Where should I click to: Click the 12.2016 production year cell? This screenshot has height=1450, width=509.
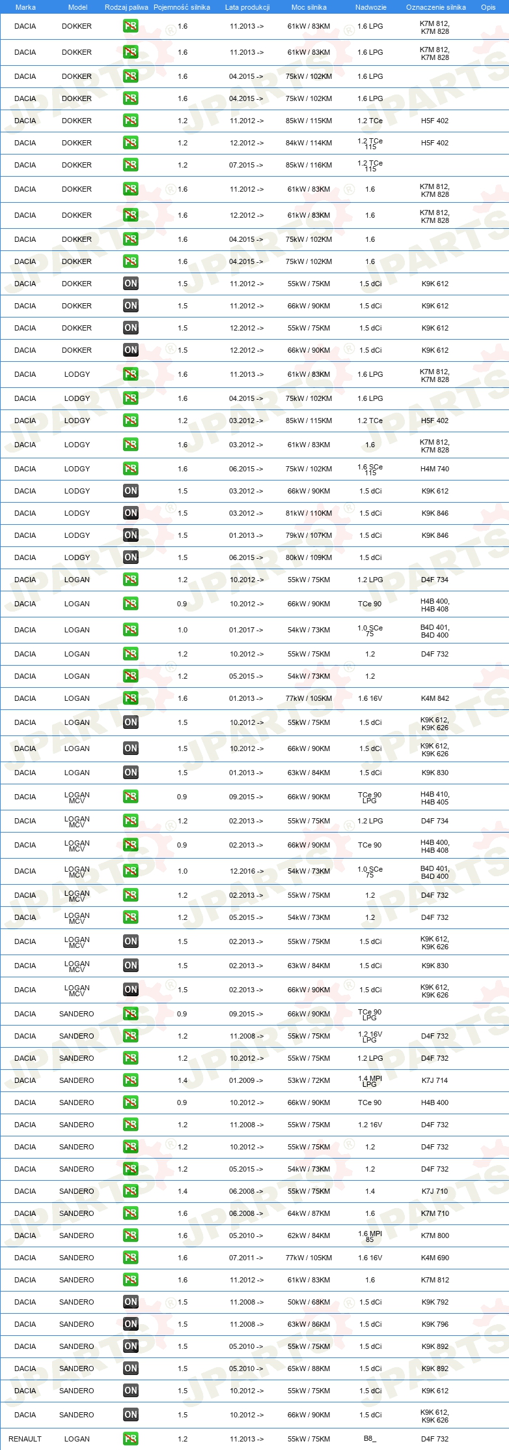point(246,871)
